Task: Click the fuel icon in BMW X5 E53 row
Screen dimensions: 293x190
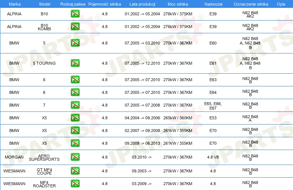Action: pos(75,118)
